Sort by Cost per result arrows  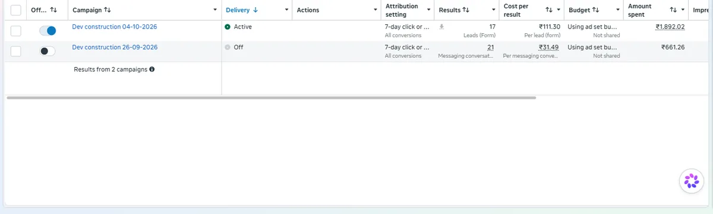tap(549, 10)
